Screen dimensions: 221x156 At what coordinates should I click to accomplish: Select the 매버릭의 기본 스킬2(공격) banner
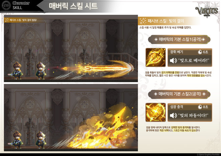pyautogui.click(x=179, y=94)
